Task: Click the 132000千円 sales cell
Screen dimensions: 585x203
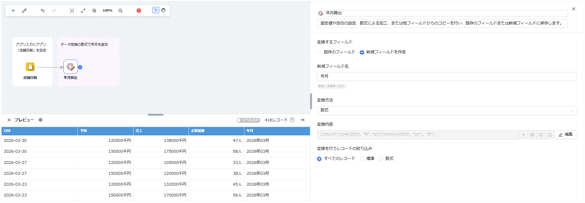Action: coord(175,184)
